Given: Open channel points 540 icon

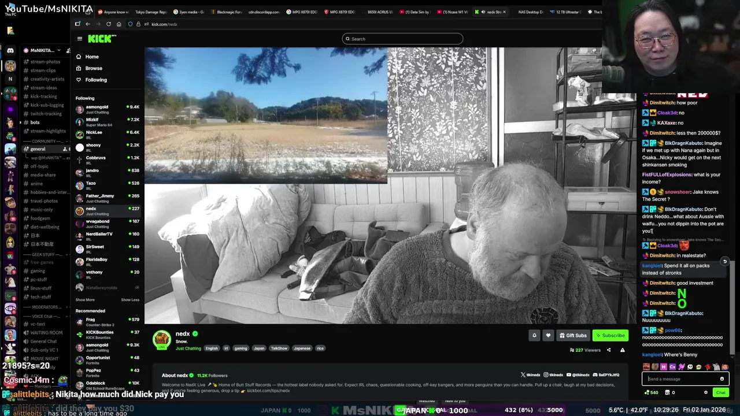Looking at the screenshot, I should click(651, 392).
